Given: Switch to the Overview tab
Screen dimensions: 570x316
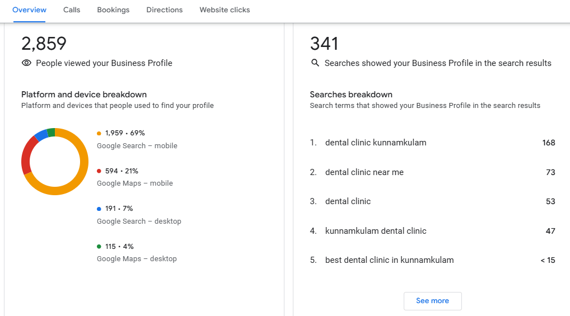Looking at the screenshot, I should point(29,10).
